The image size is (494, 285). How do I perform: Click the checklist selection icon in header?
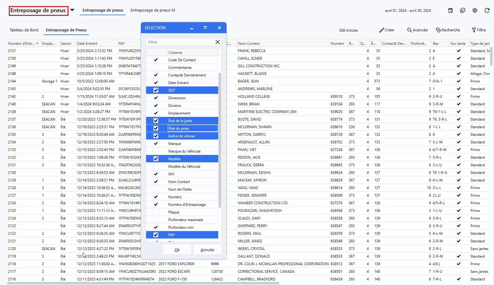(x=463, y=10)
